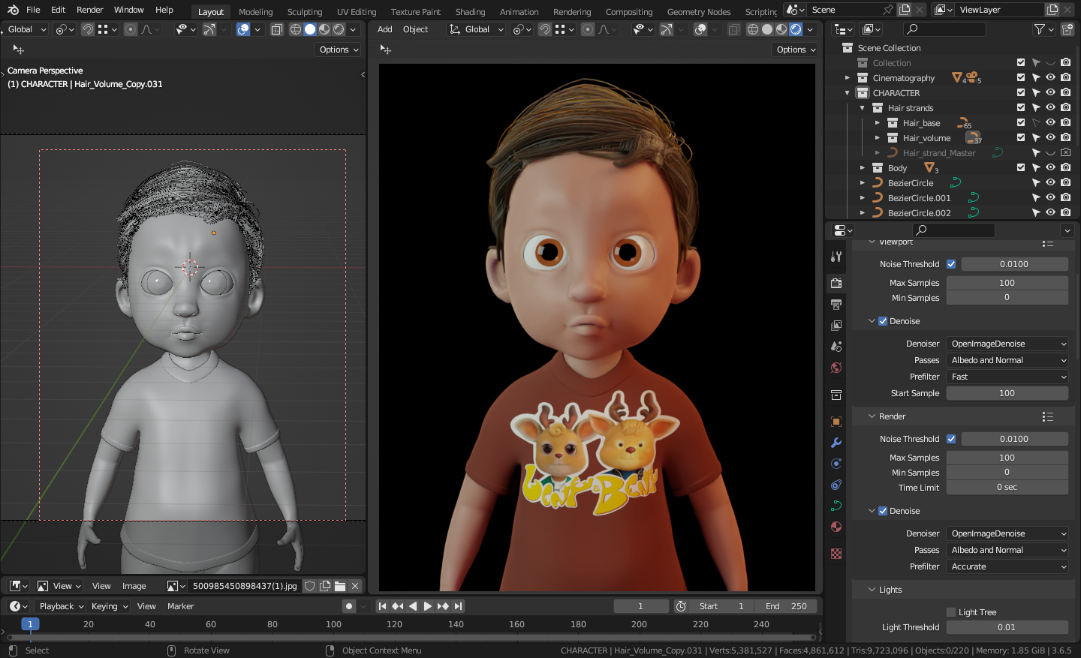
Task: Open the Viewport Prefilter dropdown showing Fast
Action: [1007, 377]
